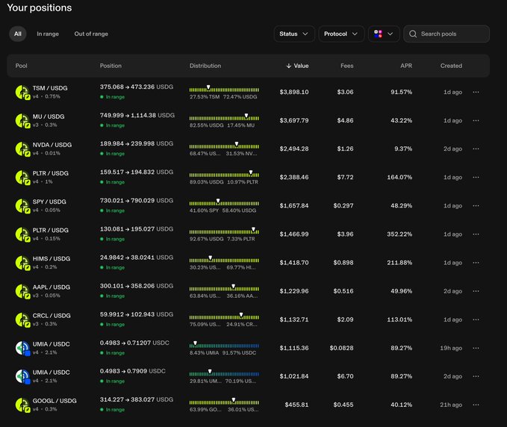Sort by Position column header
Screen dimensions: 507x427
pos(111,66)
